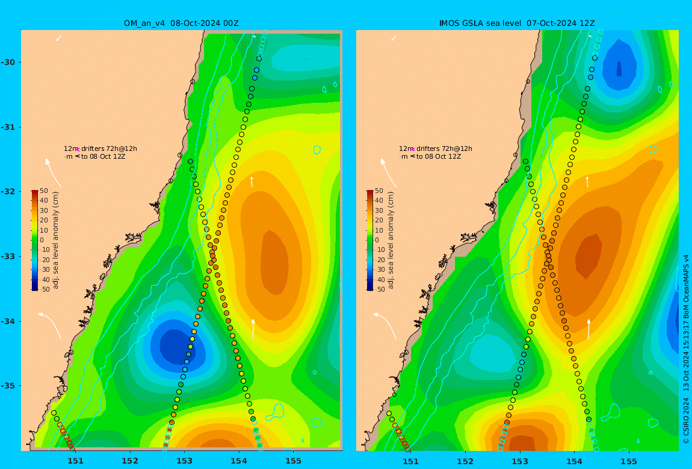Click magenta drifter star marker in right map legend
Screen dimensions: 692x469
[413, 150]
